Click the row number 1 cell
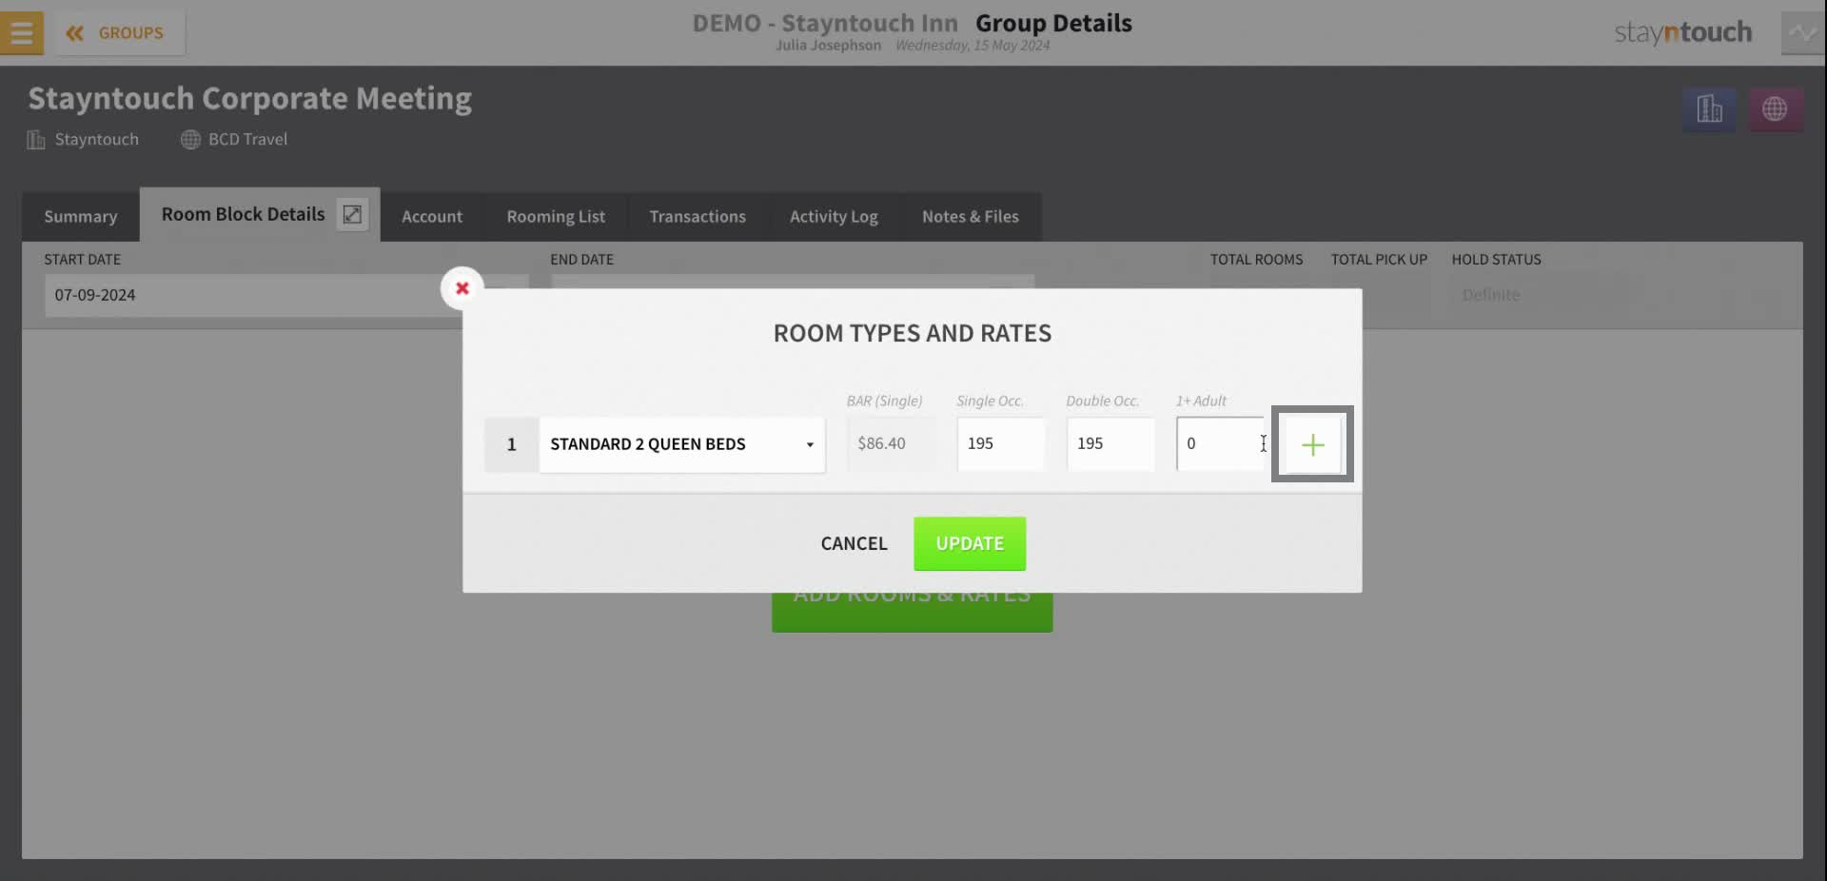 click(512, 444)
